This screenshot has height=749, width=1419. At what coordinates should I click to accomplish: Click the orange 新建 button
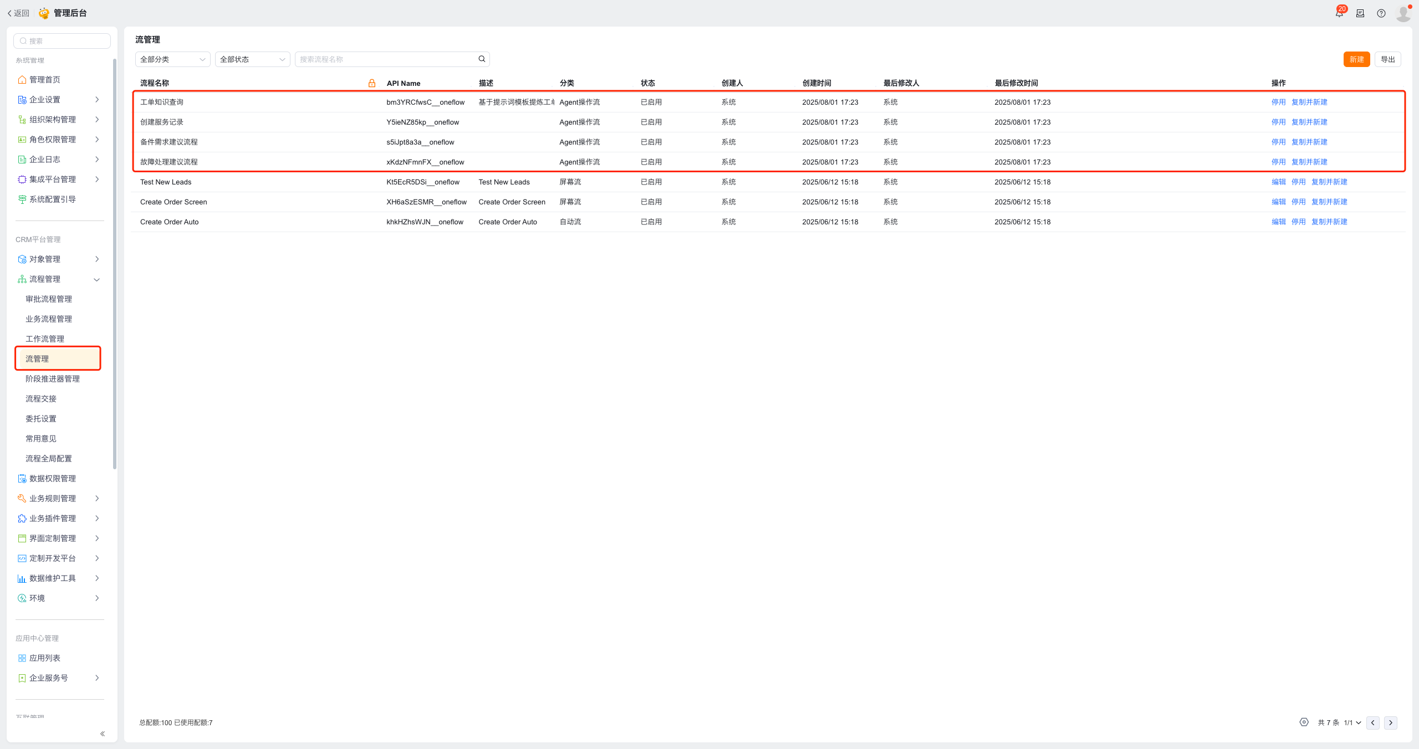point(1356,59)
